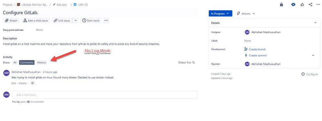
Task: Expand the Development section chevron
Action: point(313,56)
